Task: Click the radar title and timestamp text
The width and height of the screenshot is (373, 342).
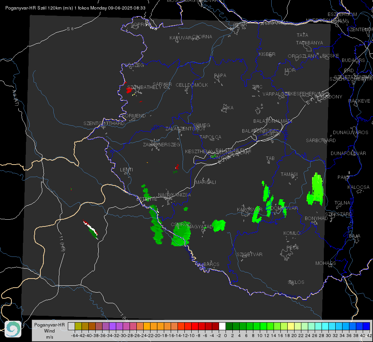Action: 75,8
